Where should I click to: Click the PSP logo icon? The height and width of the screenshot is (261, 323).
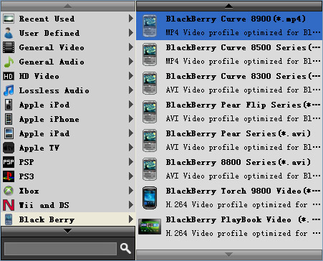9,162
